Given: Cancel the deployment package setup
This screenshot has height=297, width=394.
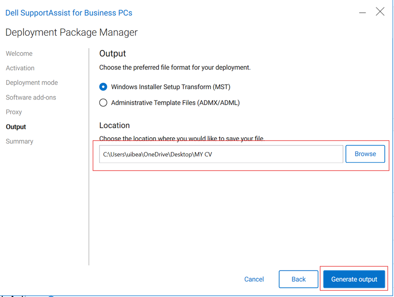Looking at the screenshot, I should (254, 279).
